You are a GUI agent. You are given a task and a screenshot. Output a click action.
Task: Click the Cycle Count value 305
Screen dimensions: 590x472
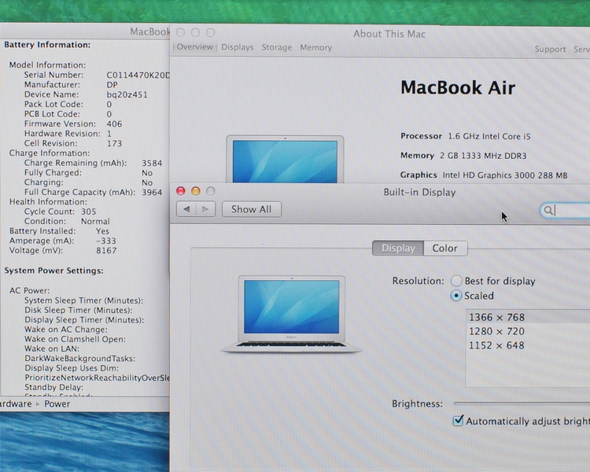(x=89, y=212)
